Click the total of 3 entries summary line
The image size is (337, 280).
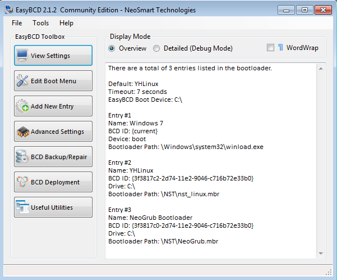pyautogui.click(x=190, y=68)
